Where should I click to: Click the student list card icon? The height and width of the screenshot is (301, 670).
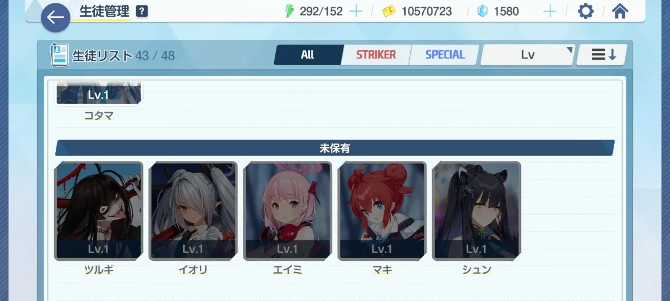(60, 55)
